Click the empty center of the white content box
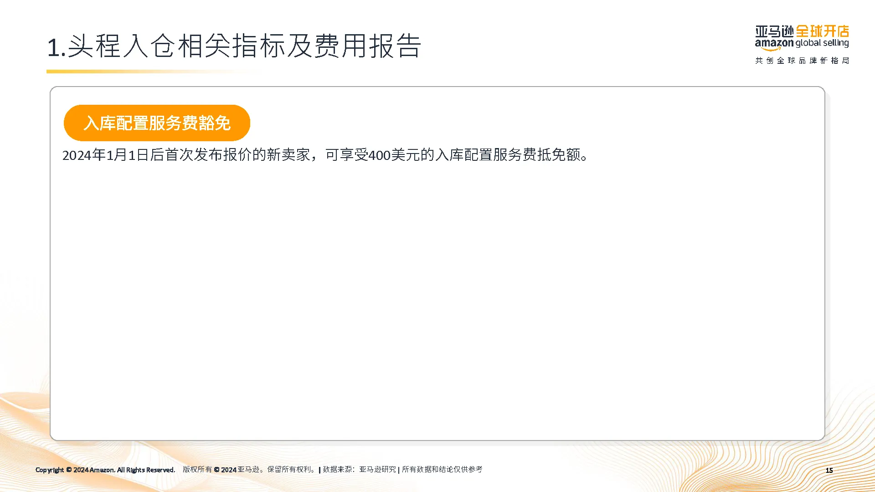The height and width of the screenshot is (492, 875). coord(437,296)
